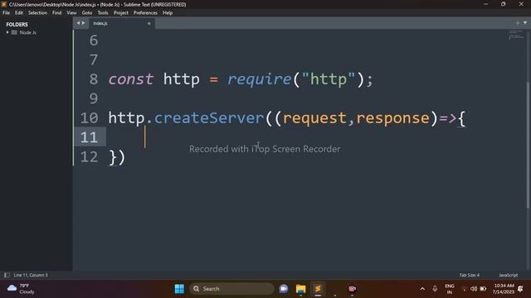The width and height of the screenshot is (531, 298).
Task: Show hidden tray icons chevron
Action: click(422, 289)
